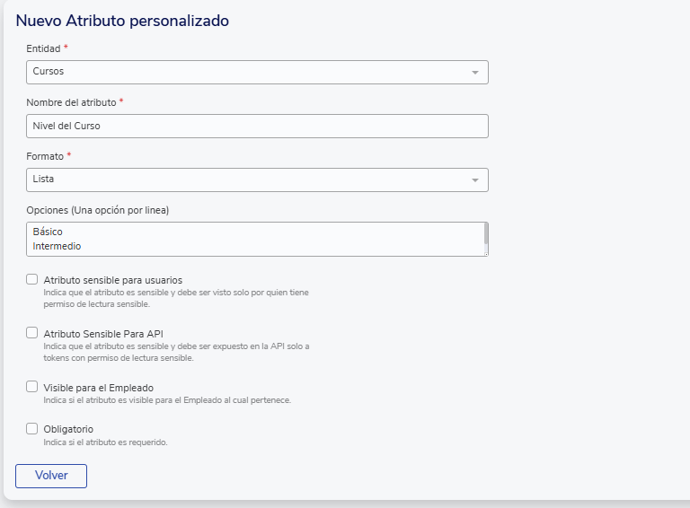
Task: Click the 'Formato' field label
Action: [x=45, y=156]
